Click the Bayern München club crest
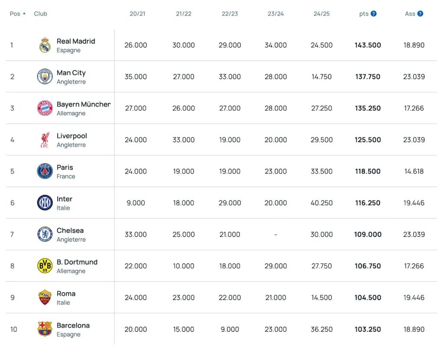The height and width of the screenshot is (352, 444). coord(45,108)
